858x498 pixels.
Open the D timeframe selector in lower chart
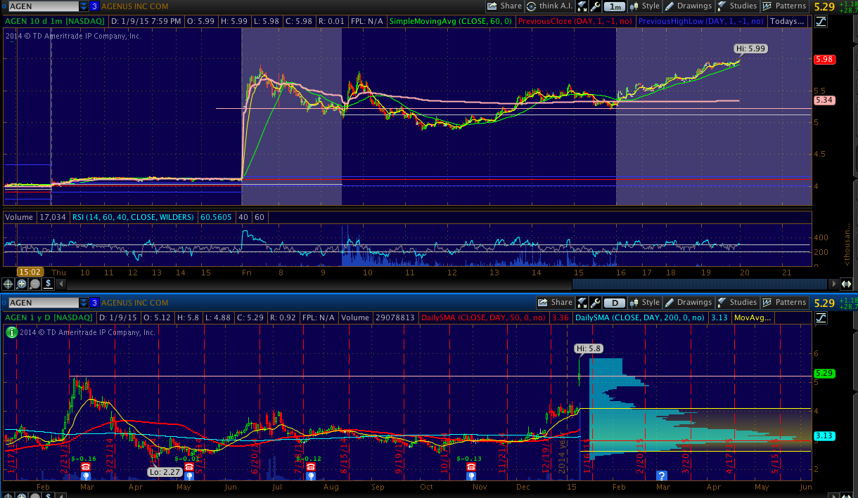click(x=615, y=303)
